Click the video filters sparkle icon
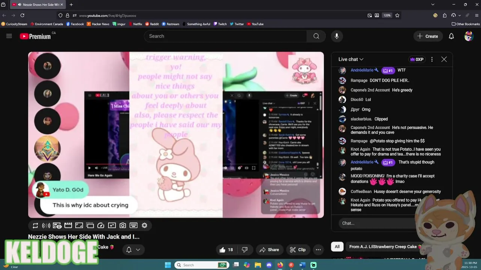481x270 pixels. click(x=112, y=225)
